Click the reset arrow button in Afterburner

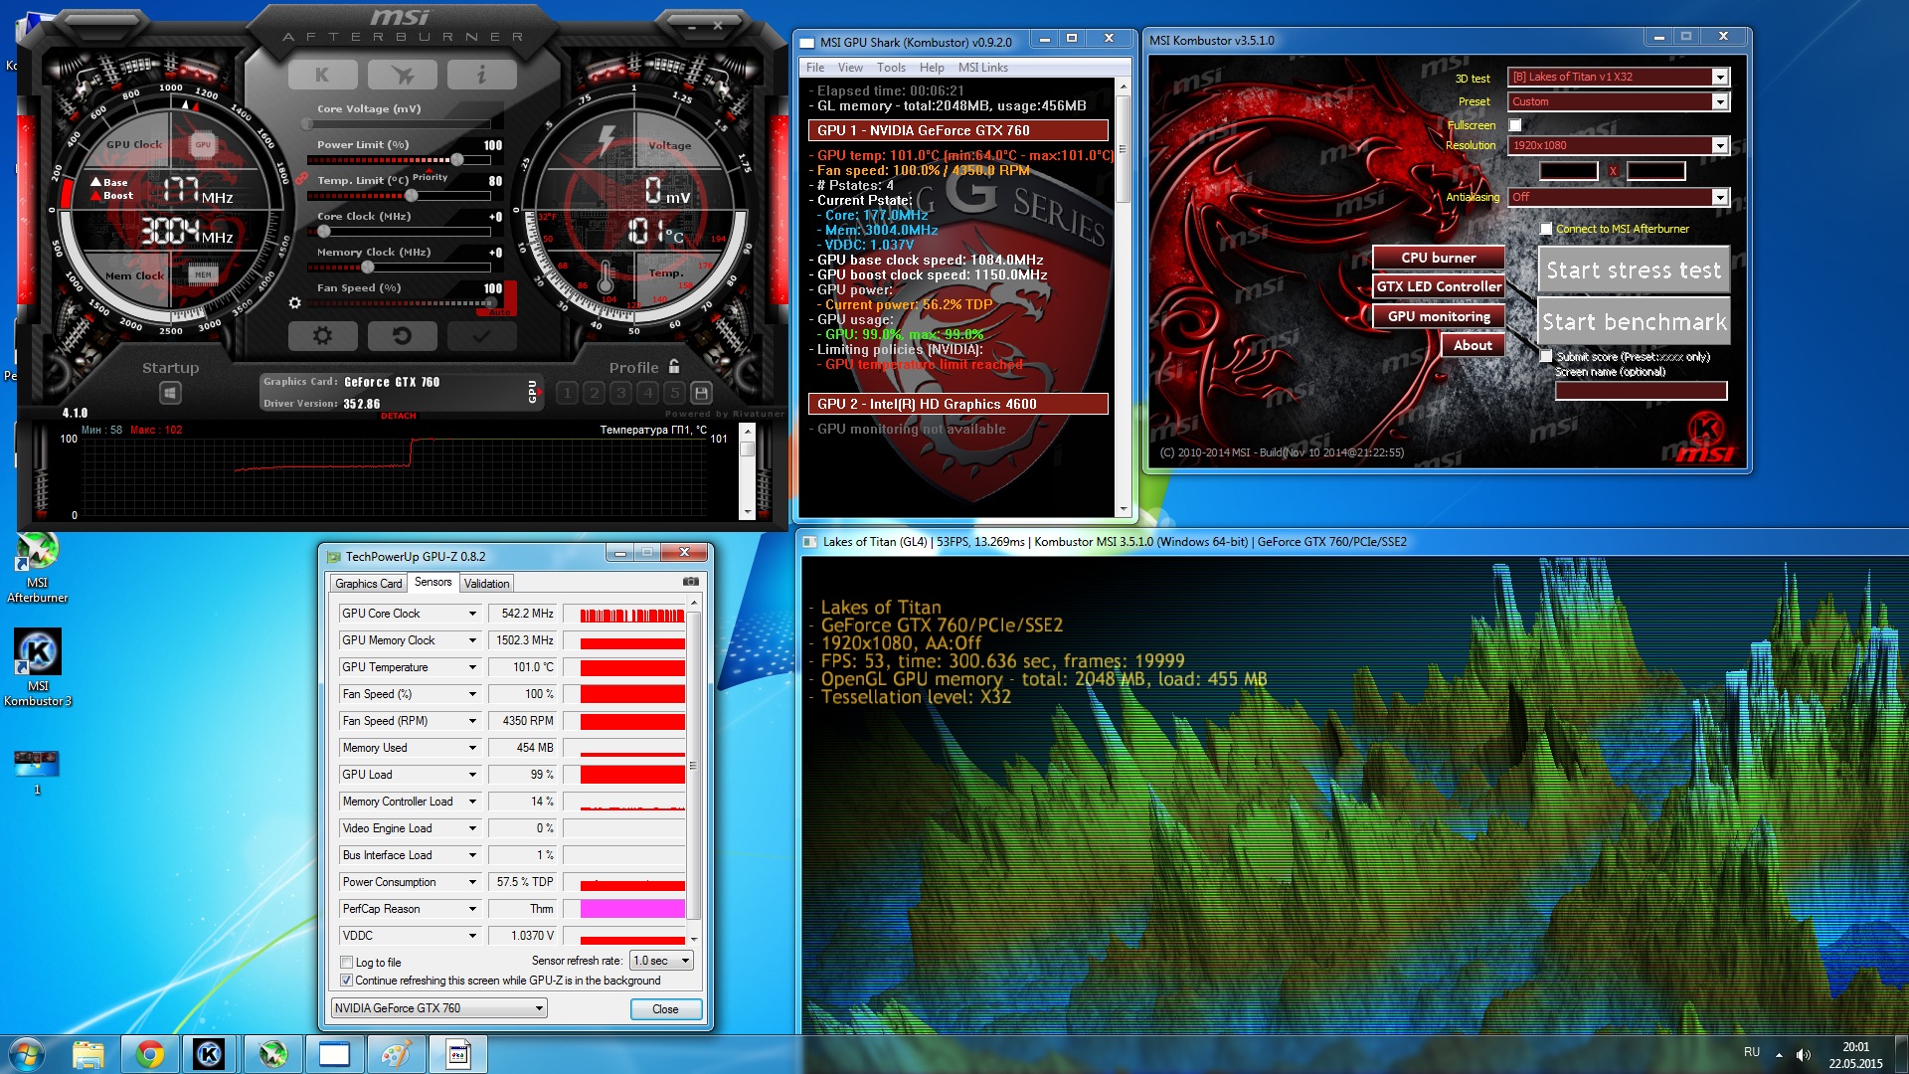(x=402, y=336)
